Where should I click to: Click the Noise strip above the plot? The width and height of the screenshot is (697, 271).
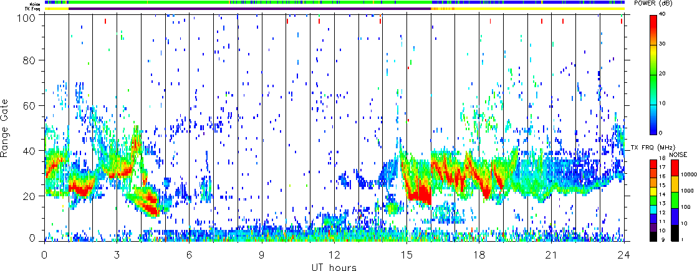click(335, 2)
